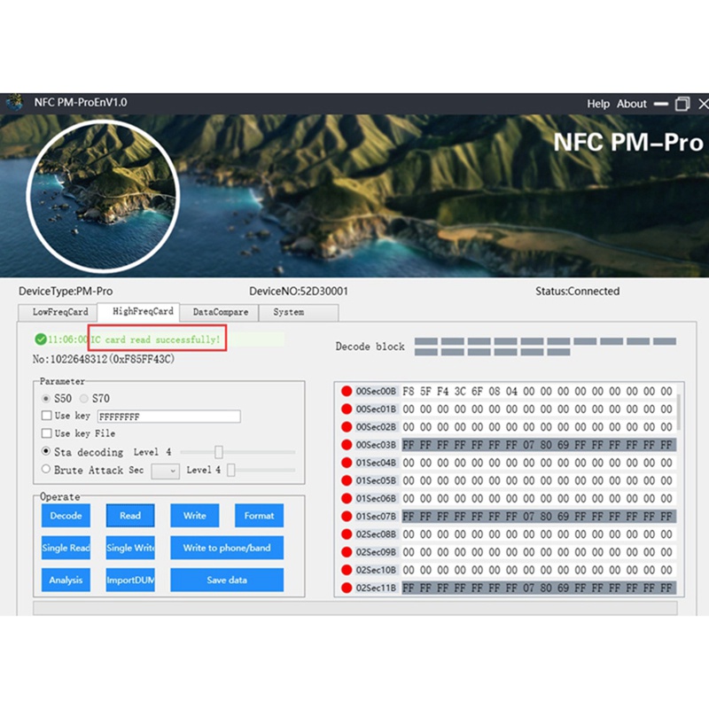Viewport: 709px width, 709px height.
Task: Tick the Use key File checkbox
Action: pos(47,433)
